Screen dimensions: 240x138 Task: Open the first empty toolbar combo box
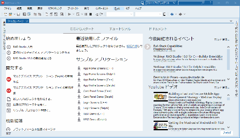[120, 14]
